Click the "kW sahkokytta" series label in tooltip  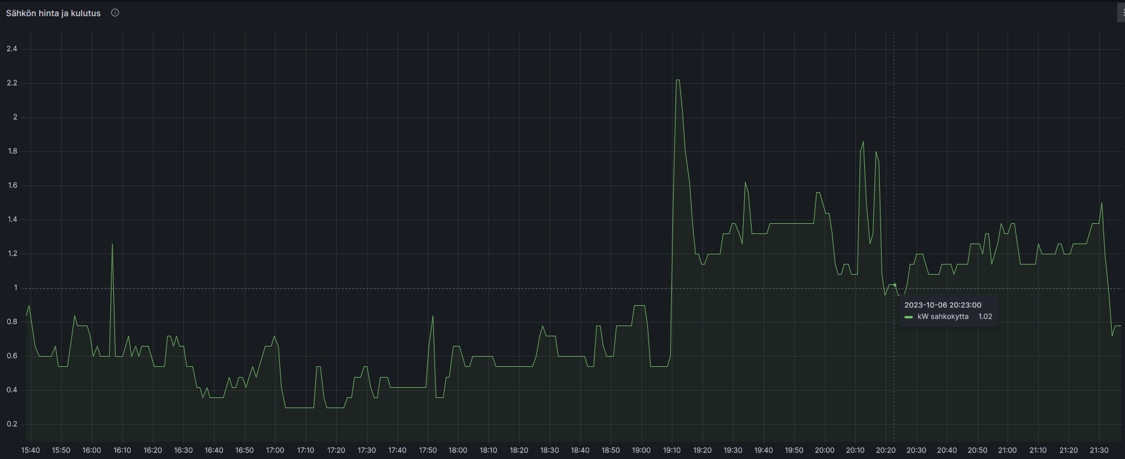tap(943, 317)
